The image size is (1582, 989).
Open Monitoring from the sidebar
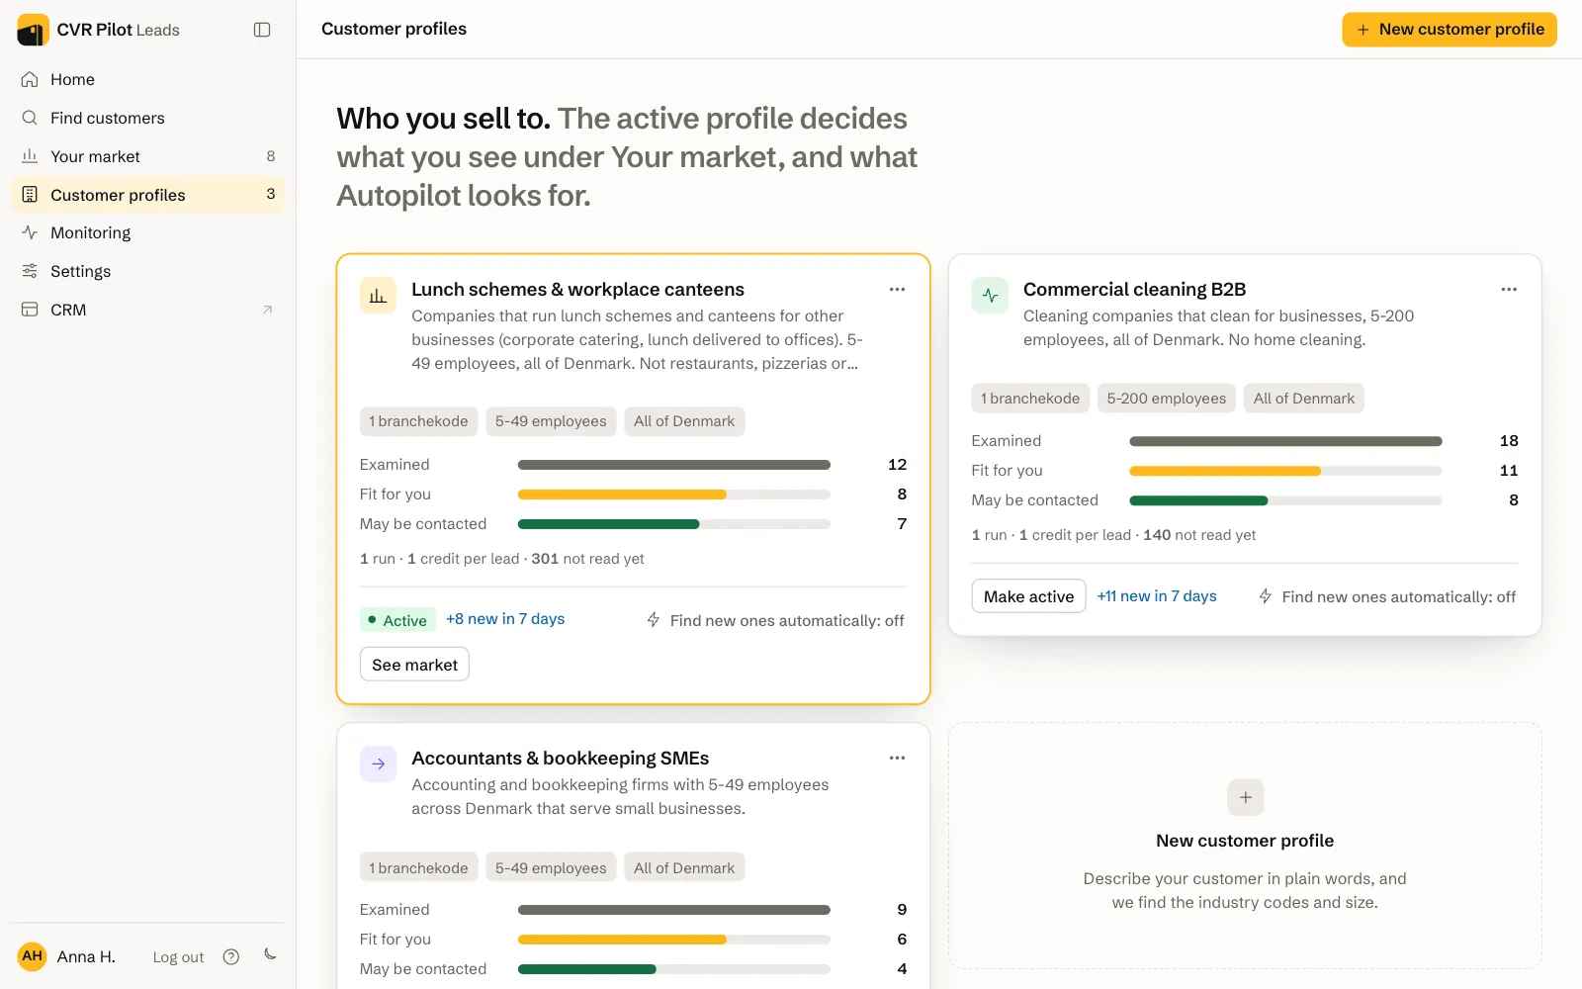pos(147,232)
